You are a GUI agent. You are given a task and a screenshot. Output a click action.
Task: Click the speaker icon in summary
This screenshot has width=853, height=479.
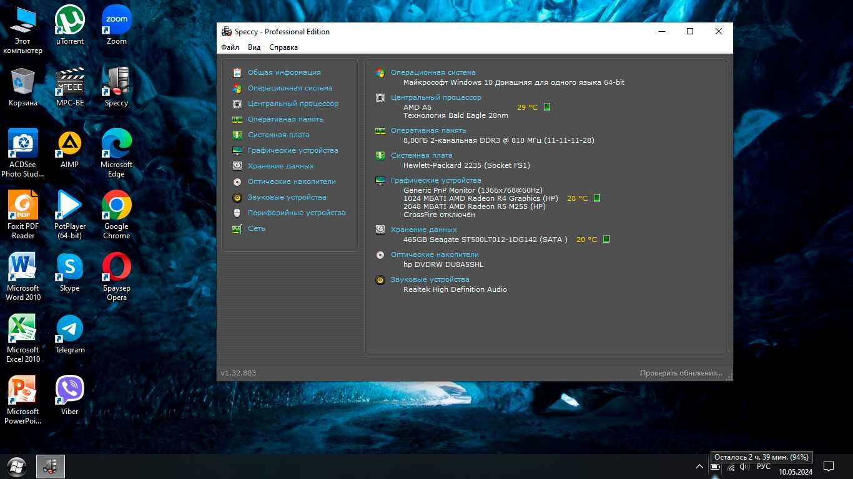380,279
